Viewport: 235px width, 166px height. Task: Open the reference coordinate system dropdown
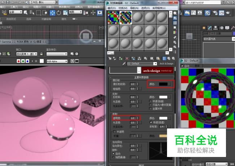[x=76, y=12]
